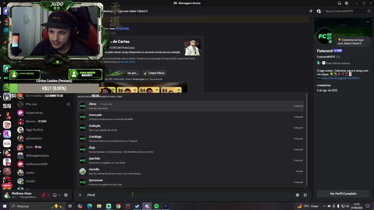Viewport: 374px width, 210px height.
Task: Show hidden system tray icons chevron
Action: point(324,206)
